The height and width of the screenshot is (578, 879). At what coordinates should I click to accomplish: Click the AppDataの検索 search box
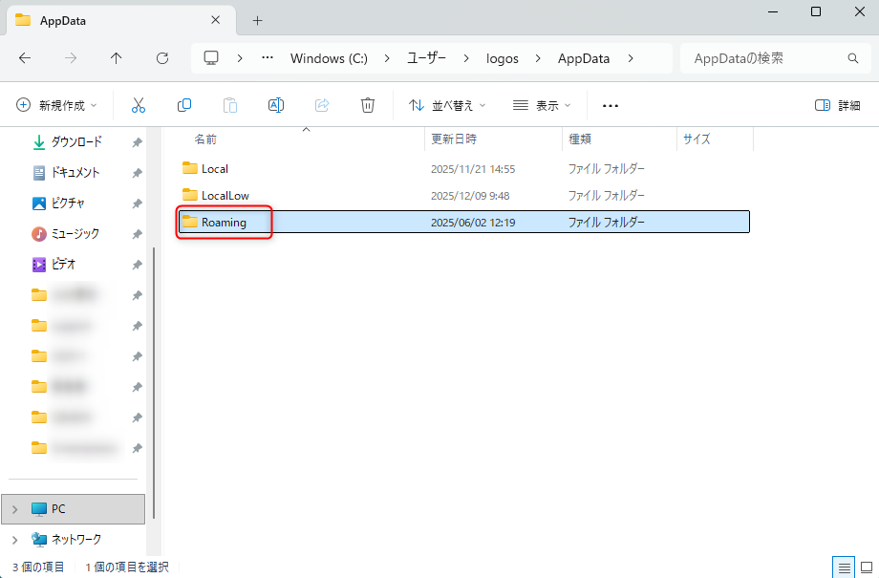[774, 58]
